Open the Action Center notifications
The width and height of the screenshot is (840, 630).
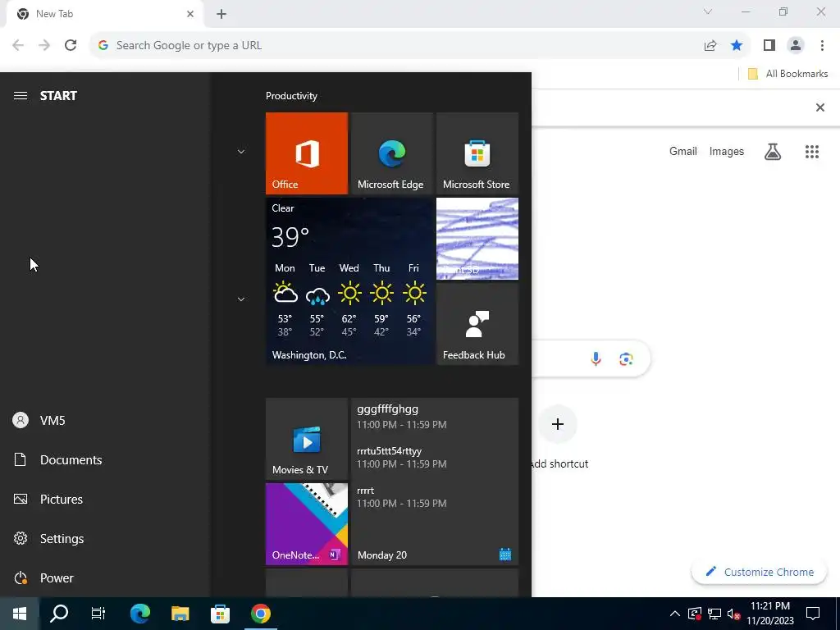[813, 614]
